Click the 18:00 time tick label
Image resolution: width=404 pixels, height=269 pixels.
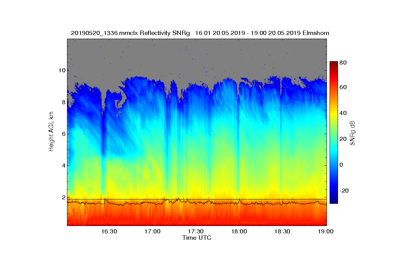(239, 231)
